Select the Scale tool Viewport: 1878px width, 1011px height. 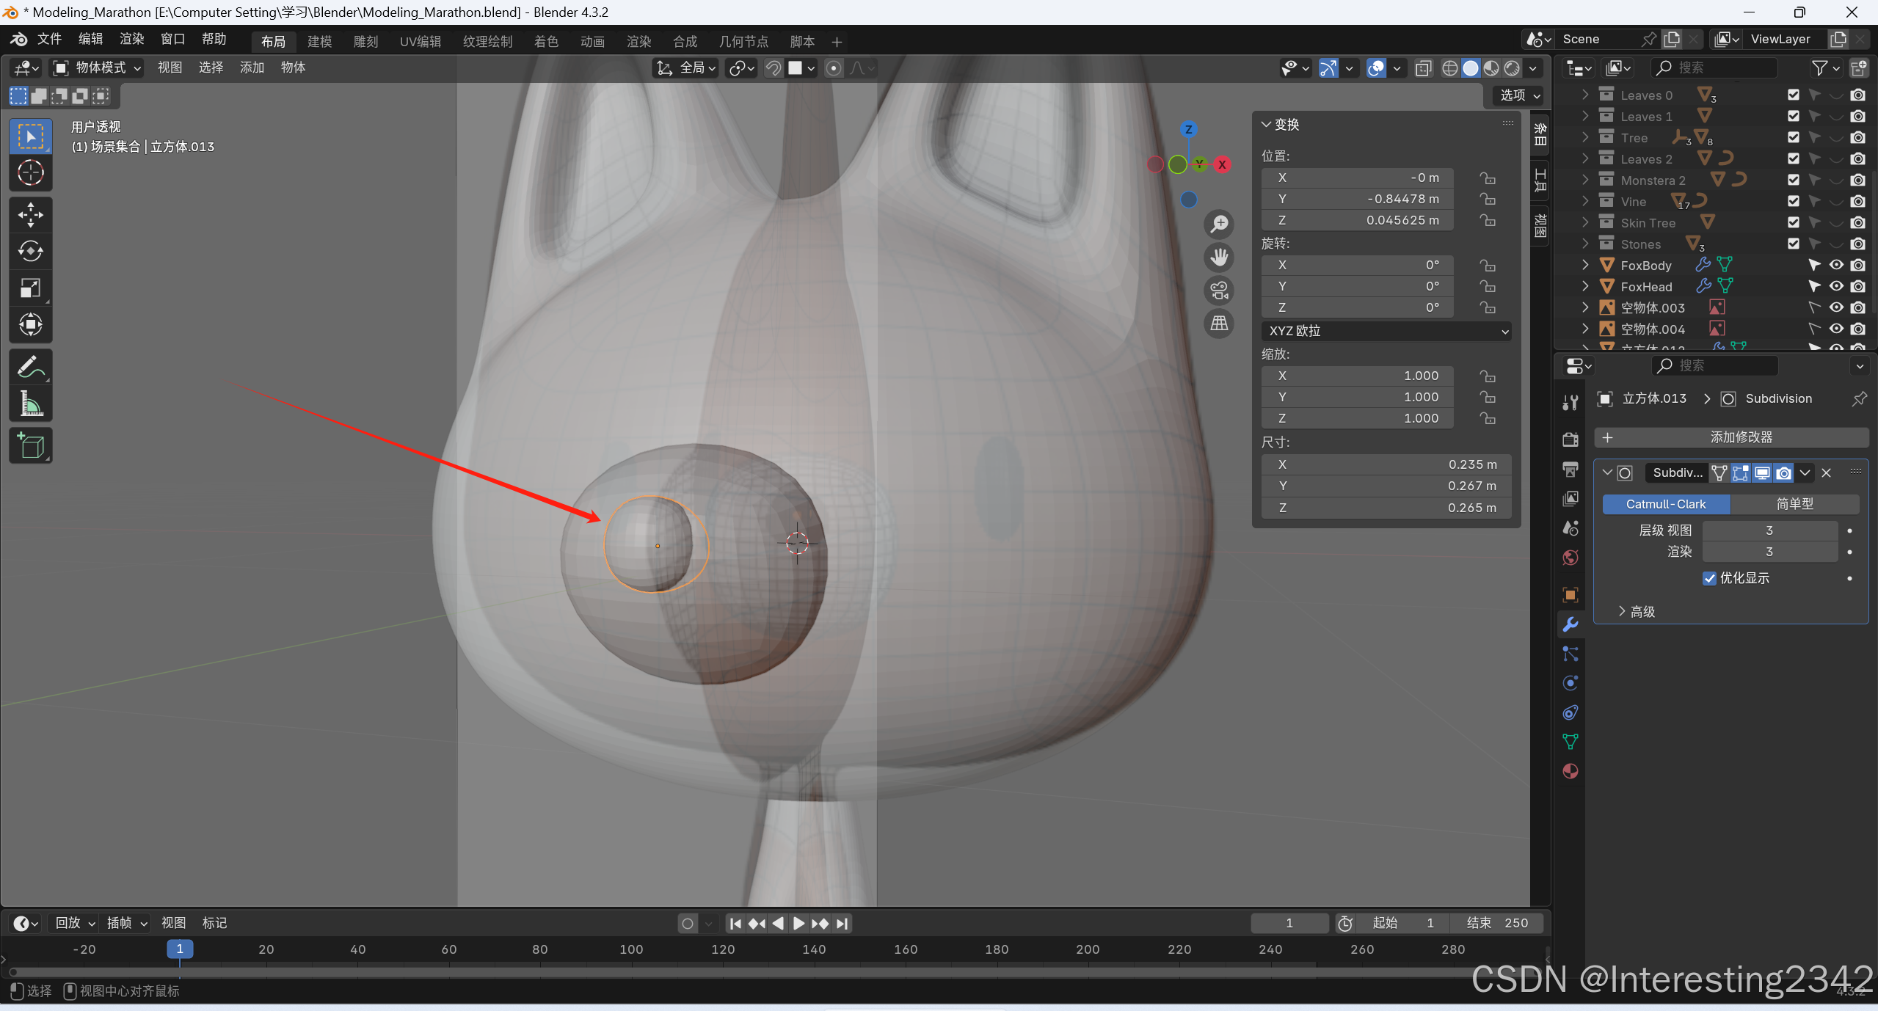(30, 288)
